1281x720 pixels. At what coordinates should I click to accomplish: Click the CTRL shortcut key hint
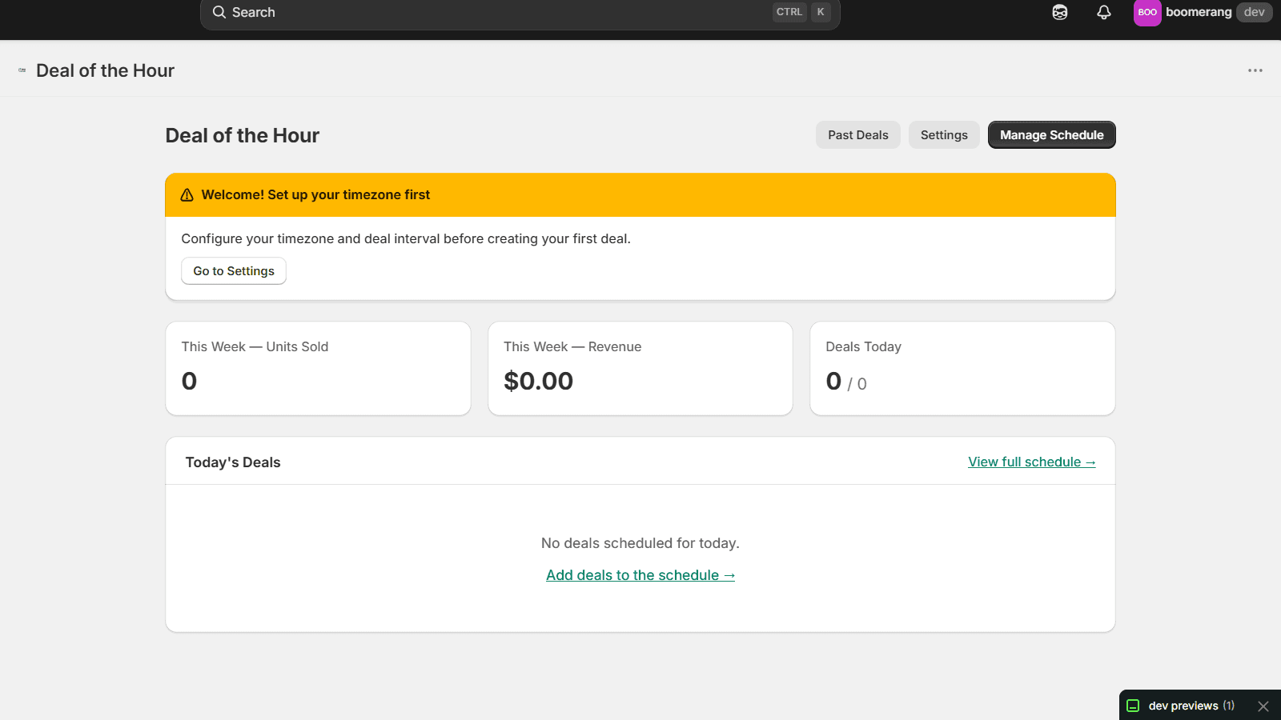tap(789, 12)
